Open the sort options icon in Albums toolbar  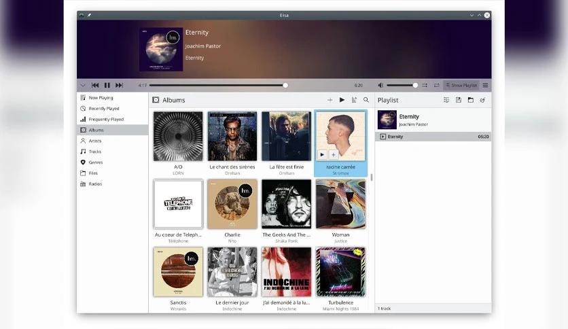[x=354, y=100]
